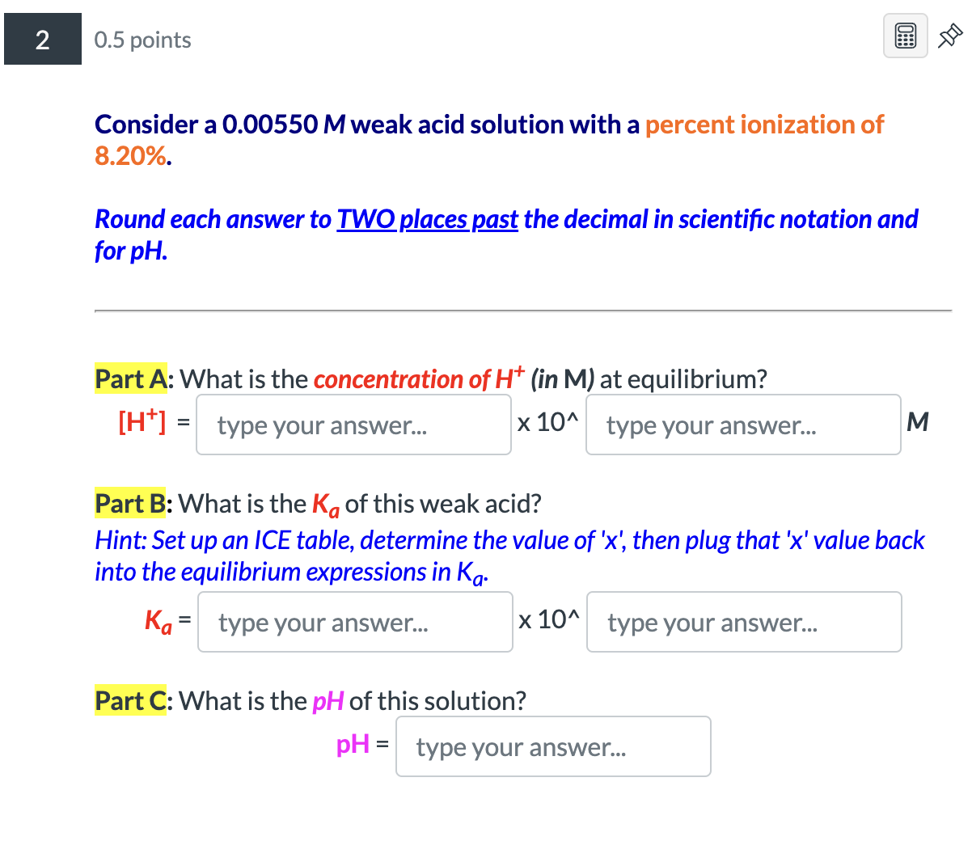This screenshot has width=972, height=862.
Task: Click the pushpin icon next to the calculator
Action: (x=949, y=36)
